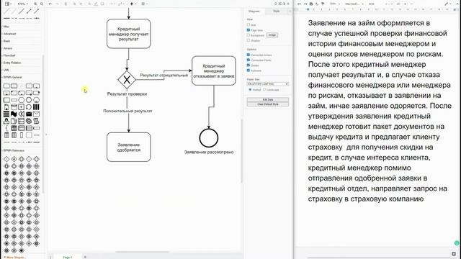Toggle the Connection Points checkbox
Image resolution: width=461 pixels, height=259 pixels.
[x=249, y=60]
